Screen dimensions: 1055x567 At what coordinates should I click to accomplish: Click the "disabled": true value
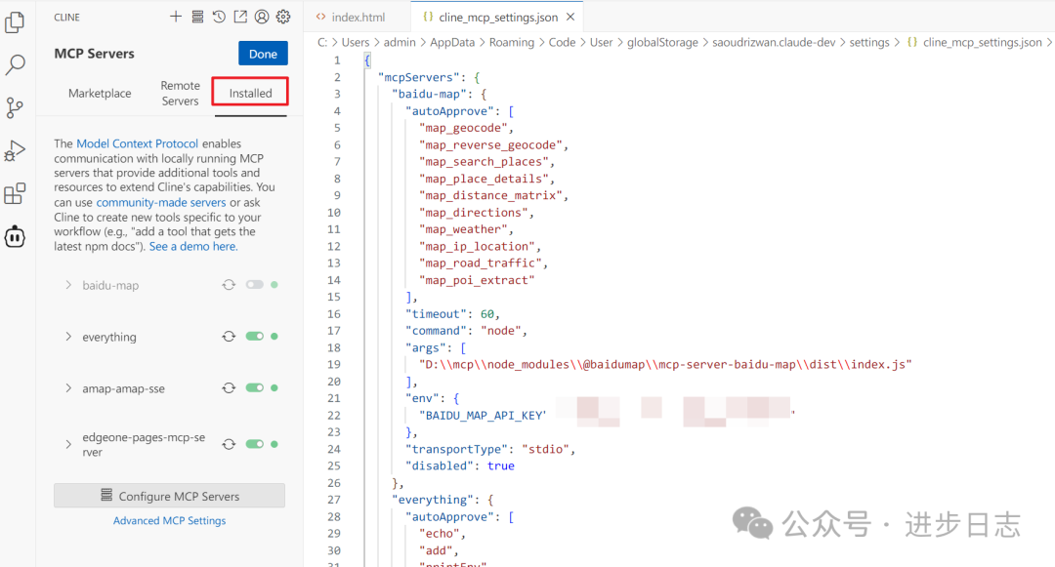point(500,466)
